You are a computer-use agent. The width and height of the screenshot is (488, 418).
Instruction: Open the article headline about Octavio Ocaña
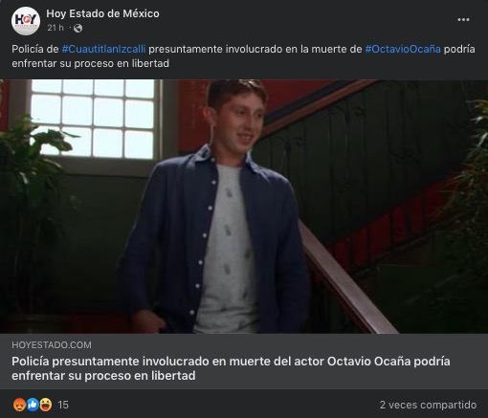(x=231, y=368)
